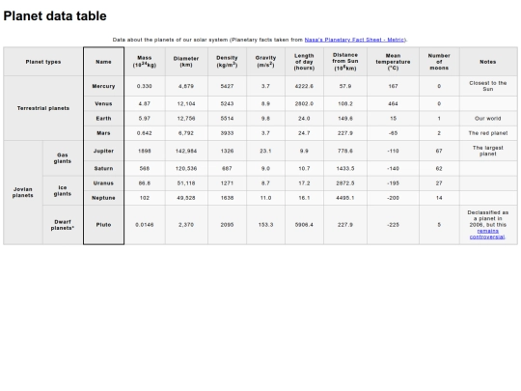Select Neptune's temperature '-200'
This screenshot has width=521, height=391.
pos(393,198)
